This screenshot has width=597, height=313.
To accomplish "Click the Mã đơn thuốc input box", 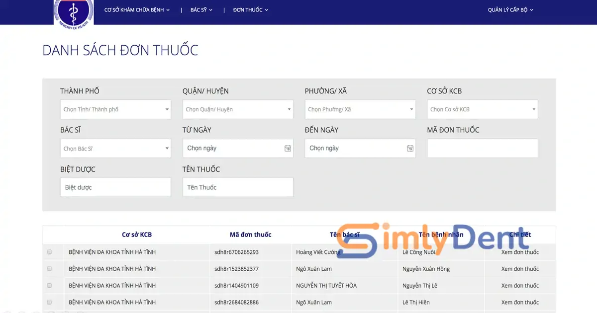I will click(x=483, y=148).
